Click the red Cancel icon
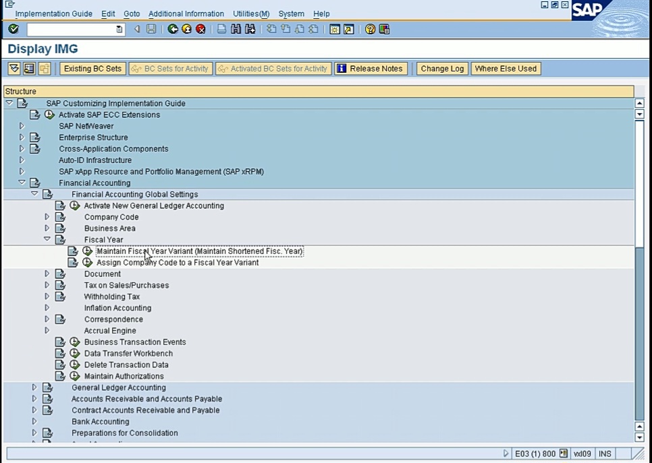 pos(200,29)
